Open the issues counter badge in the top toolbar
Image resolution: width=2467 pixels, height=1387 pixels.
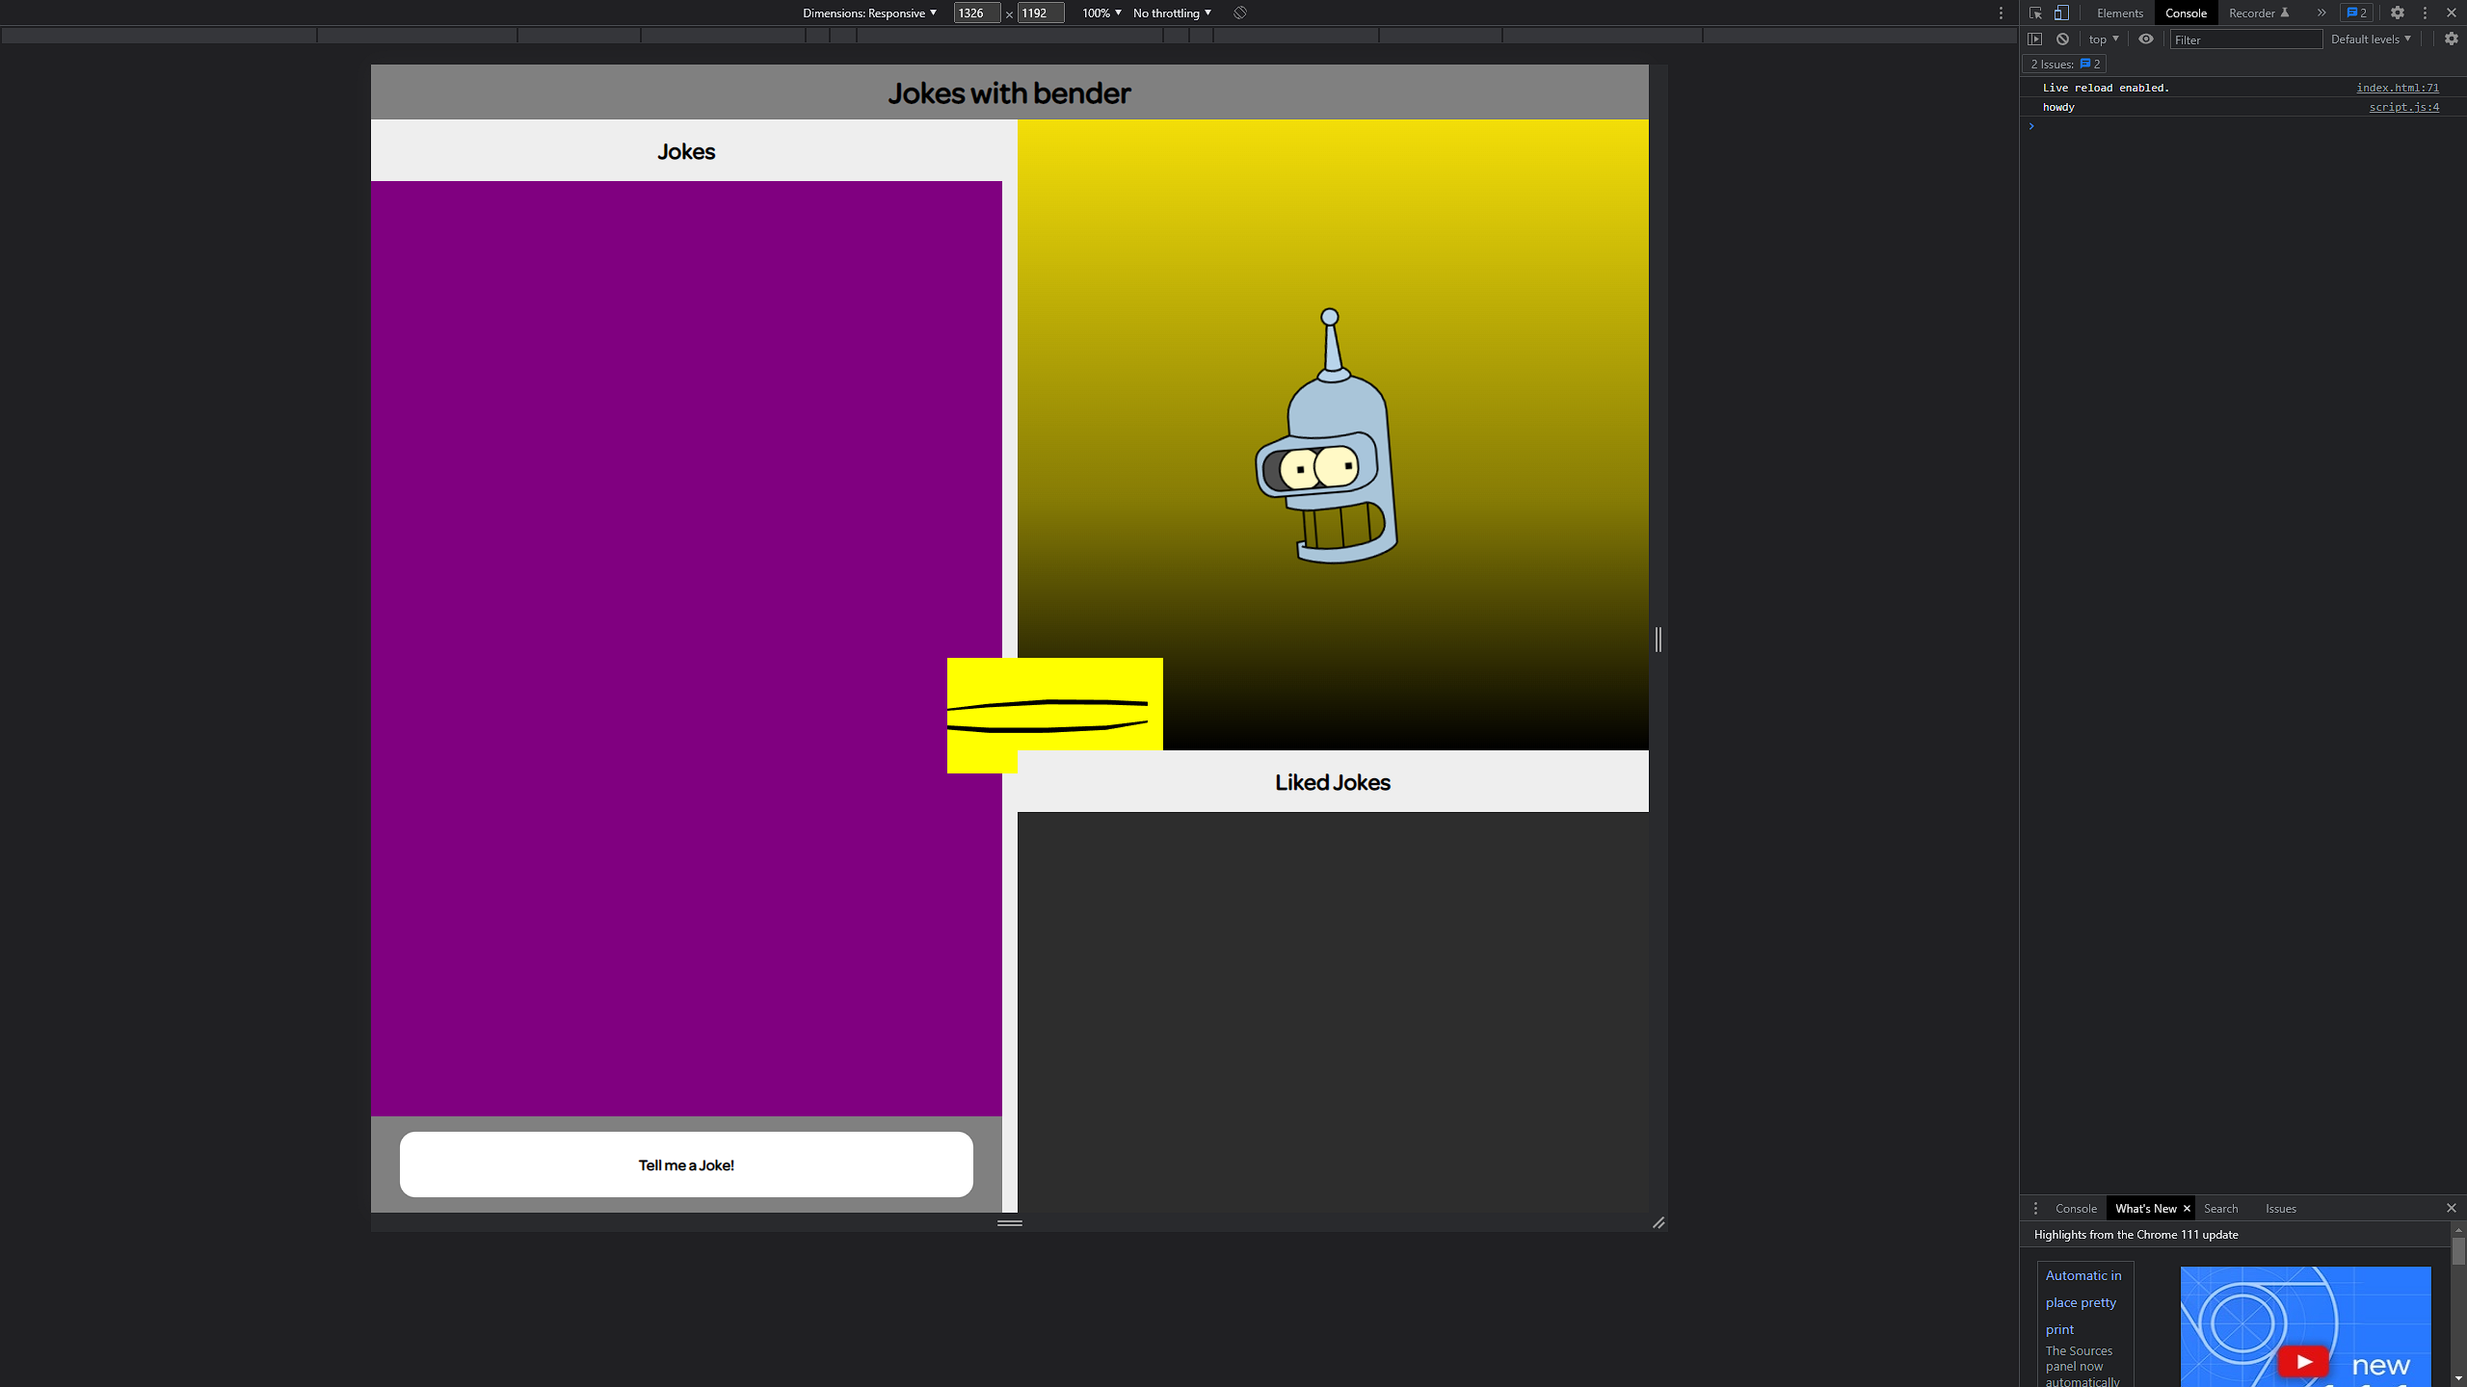2356,13
